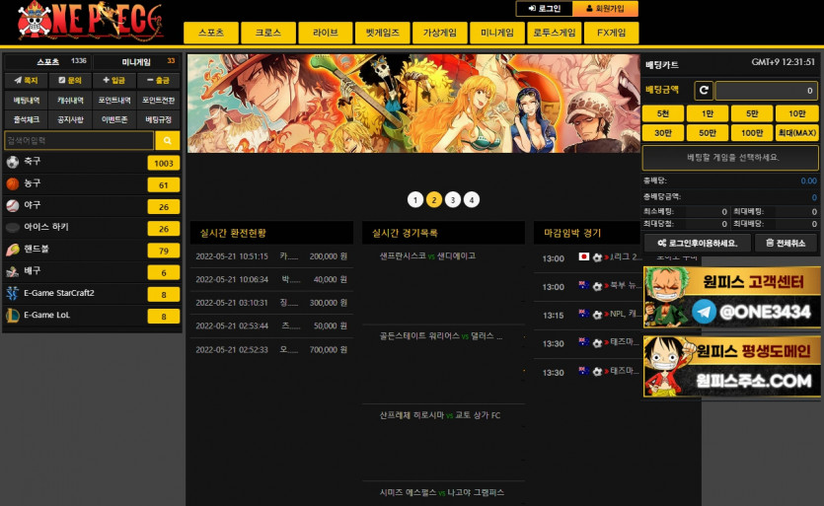
Task: Add 5만 to the bet amount
Action: click(752, 113)
